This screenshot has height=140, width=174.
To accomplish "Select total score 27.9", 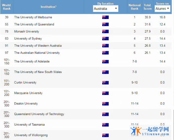I will [148, 31].
